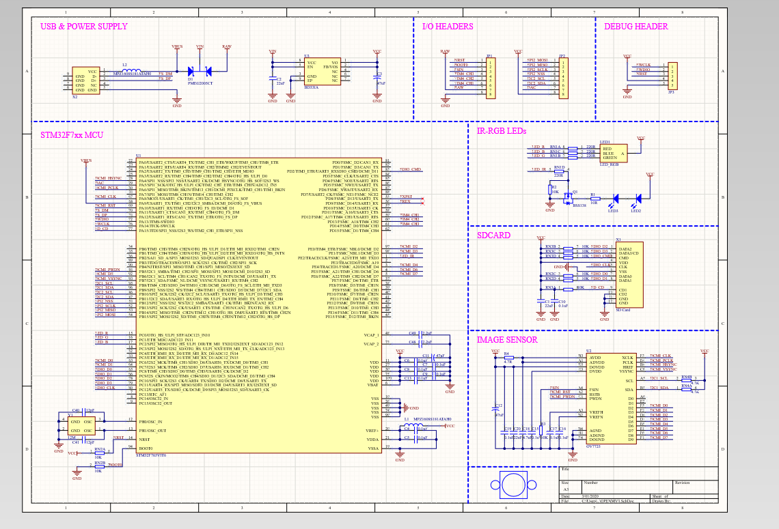Select the "IMAGE SENSOR" section title
Image resolution: width=779 pixels, height=529 pixels.
[507, 339]
